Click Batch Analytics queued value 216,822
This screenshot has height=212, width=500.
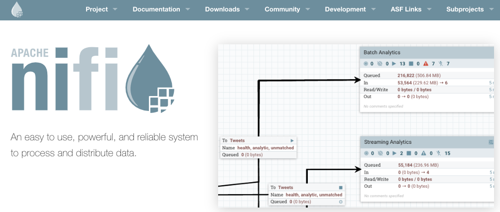point(406,76)
